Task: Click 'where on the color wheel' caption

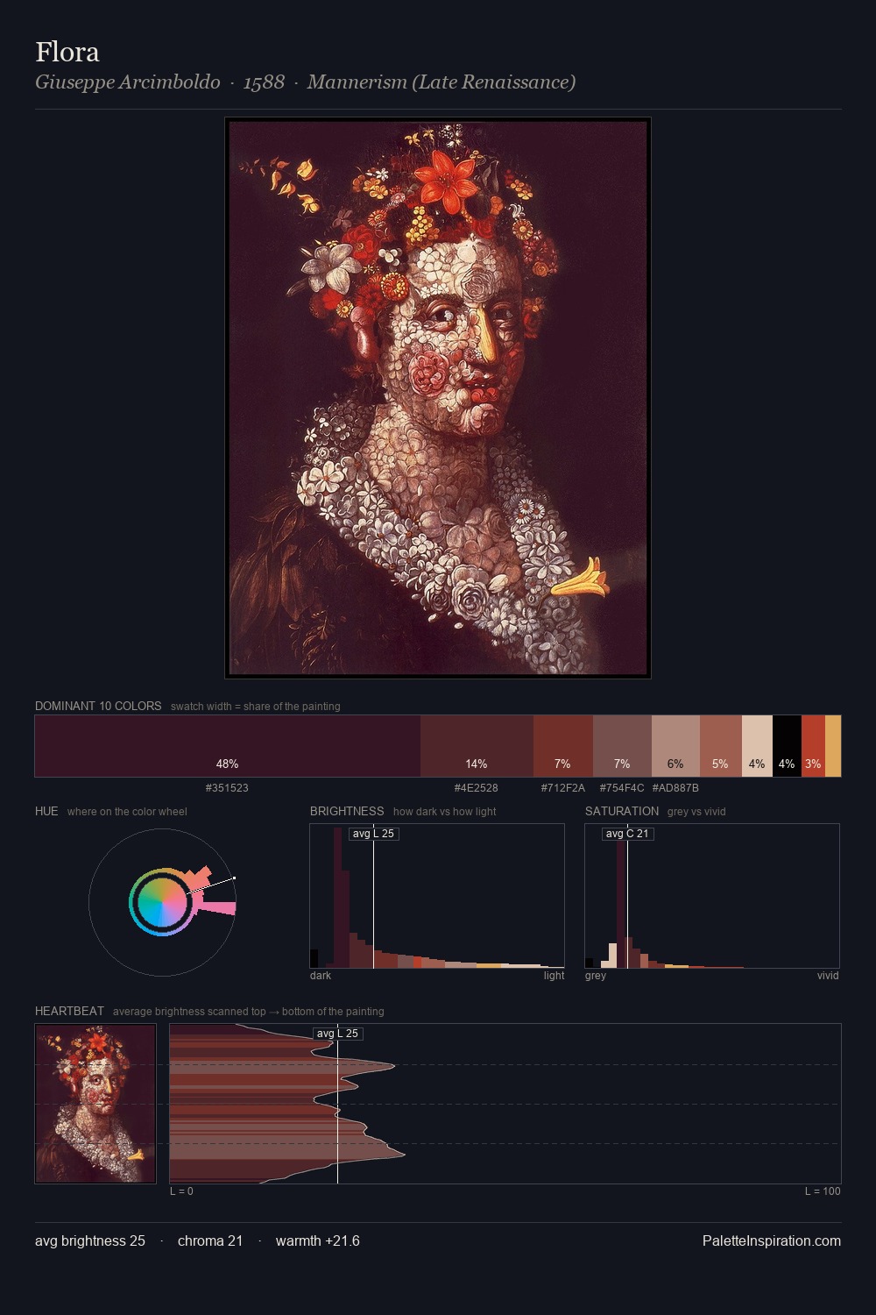Action: point(127,812)
